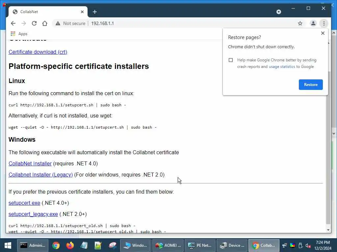This screenshot has height=252, width=337.
Task: Open the clock showing 7:24 PM
Action: click(323, 245)
